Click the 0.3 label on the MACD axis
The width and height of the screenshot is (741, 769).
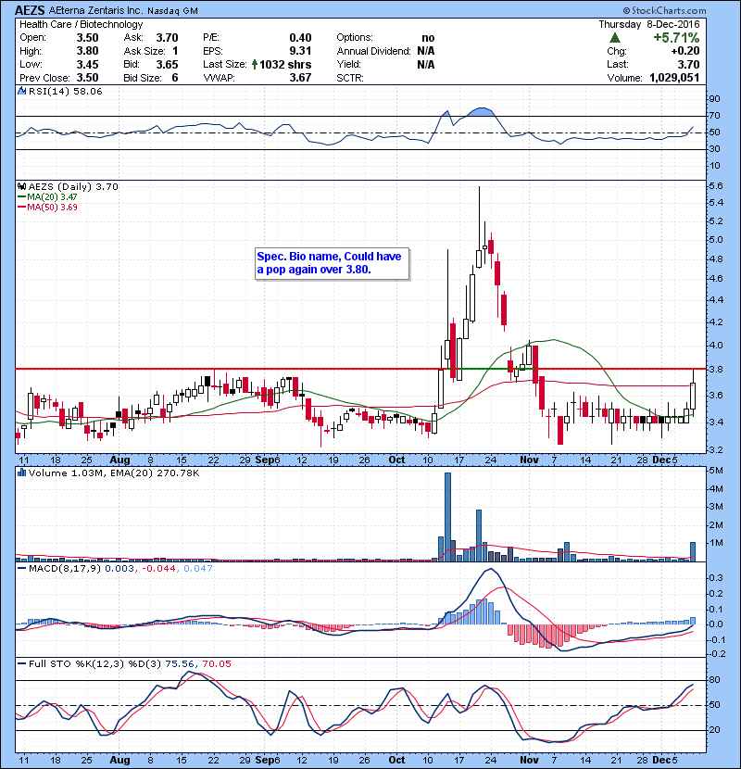pos(717,578)
